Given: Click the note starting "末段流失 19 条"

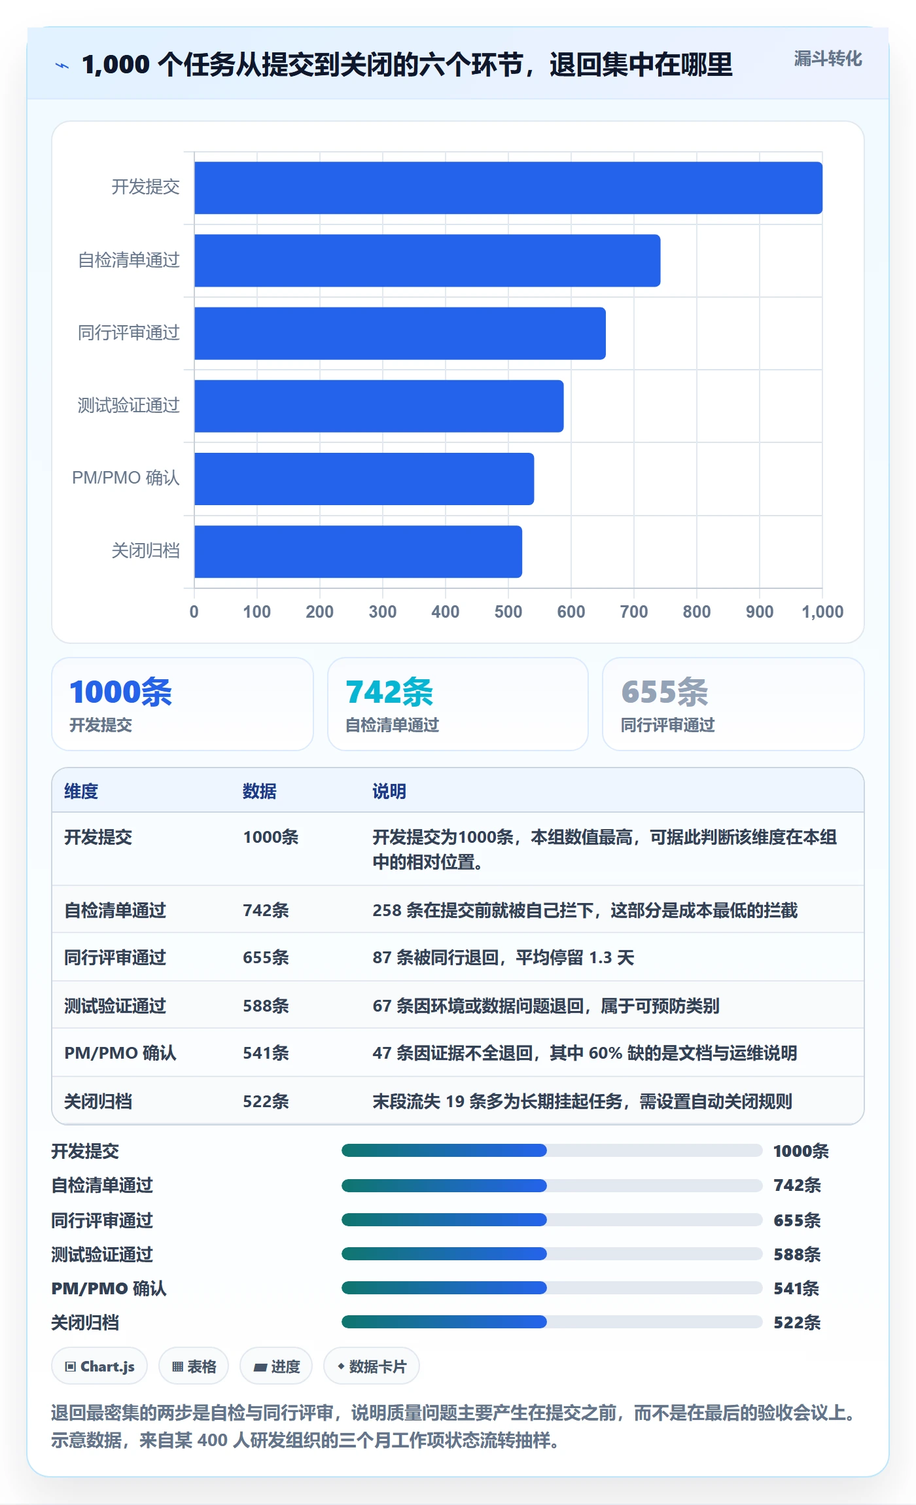Looking at the screenshot, I should coord(582,1101).
